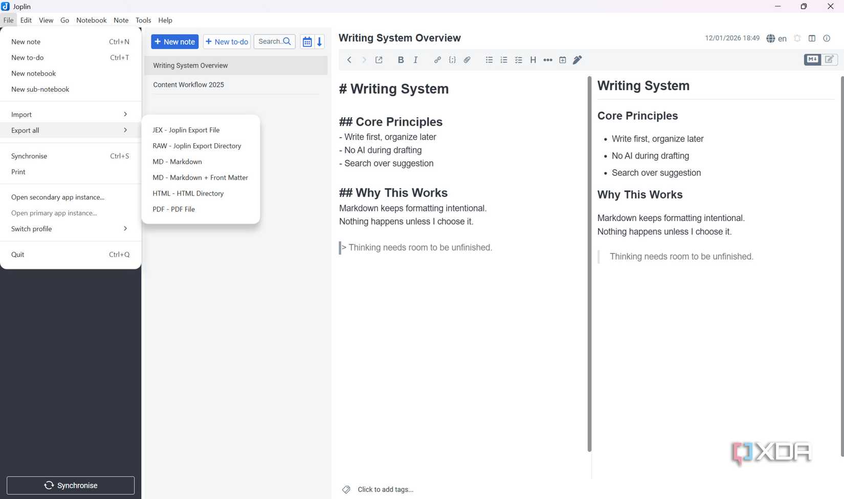This screenshot has height=499, width=844.
Task: Open the spell checker language en selector
Action: (x=776, y=38)
